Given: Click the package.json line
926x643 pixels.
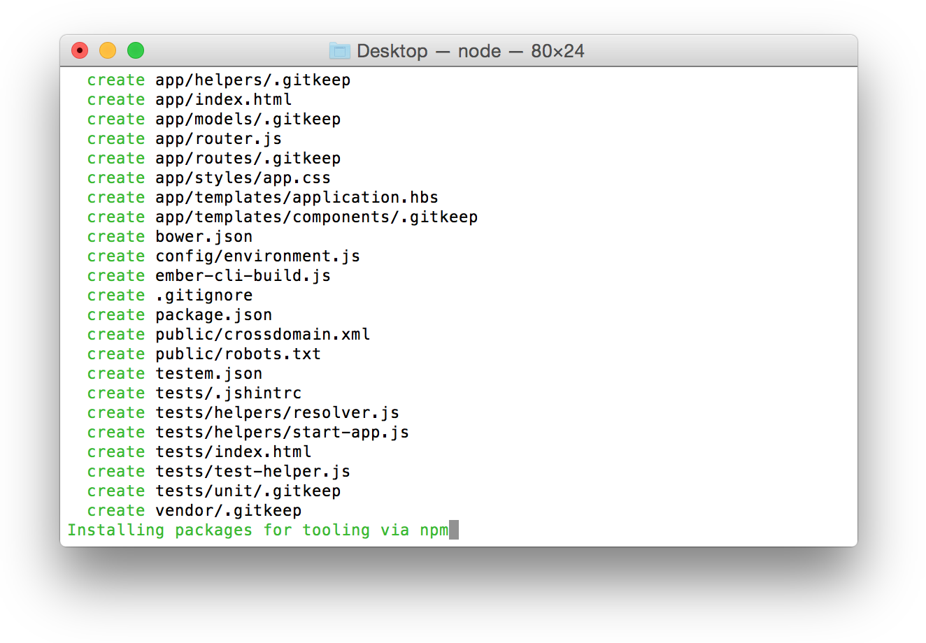Looking at the screenshot, I should click(180, 315).
